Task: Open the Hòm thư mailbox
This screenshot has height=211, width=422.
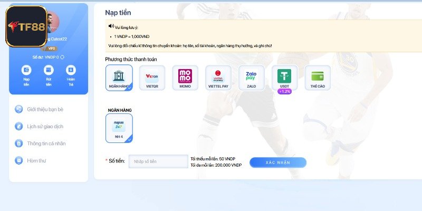Action: click(36, 160)
